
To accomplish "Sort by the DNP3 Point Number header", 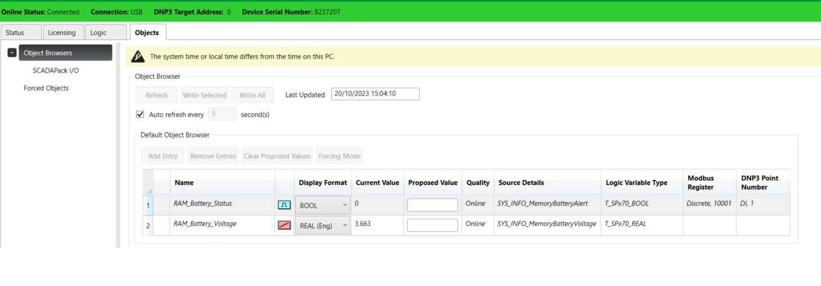I will click(763, 182).
